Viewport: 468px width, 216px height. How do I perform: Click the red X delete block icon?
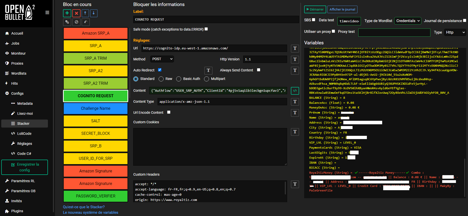coord(76,13)
